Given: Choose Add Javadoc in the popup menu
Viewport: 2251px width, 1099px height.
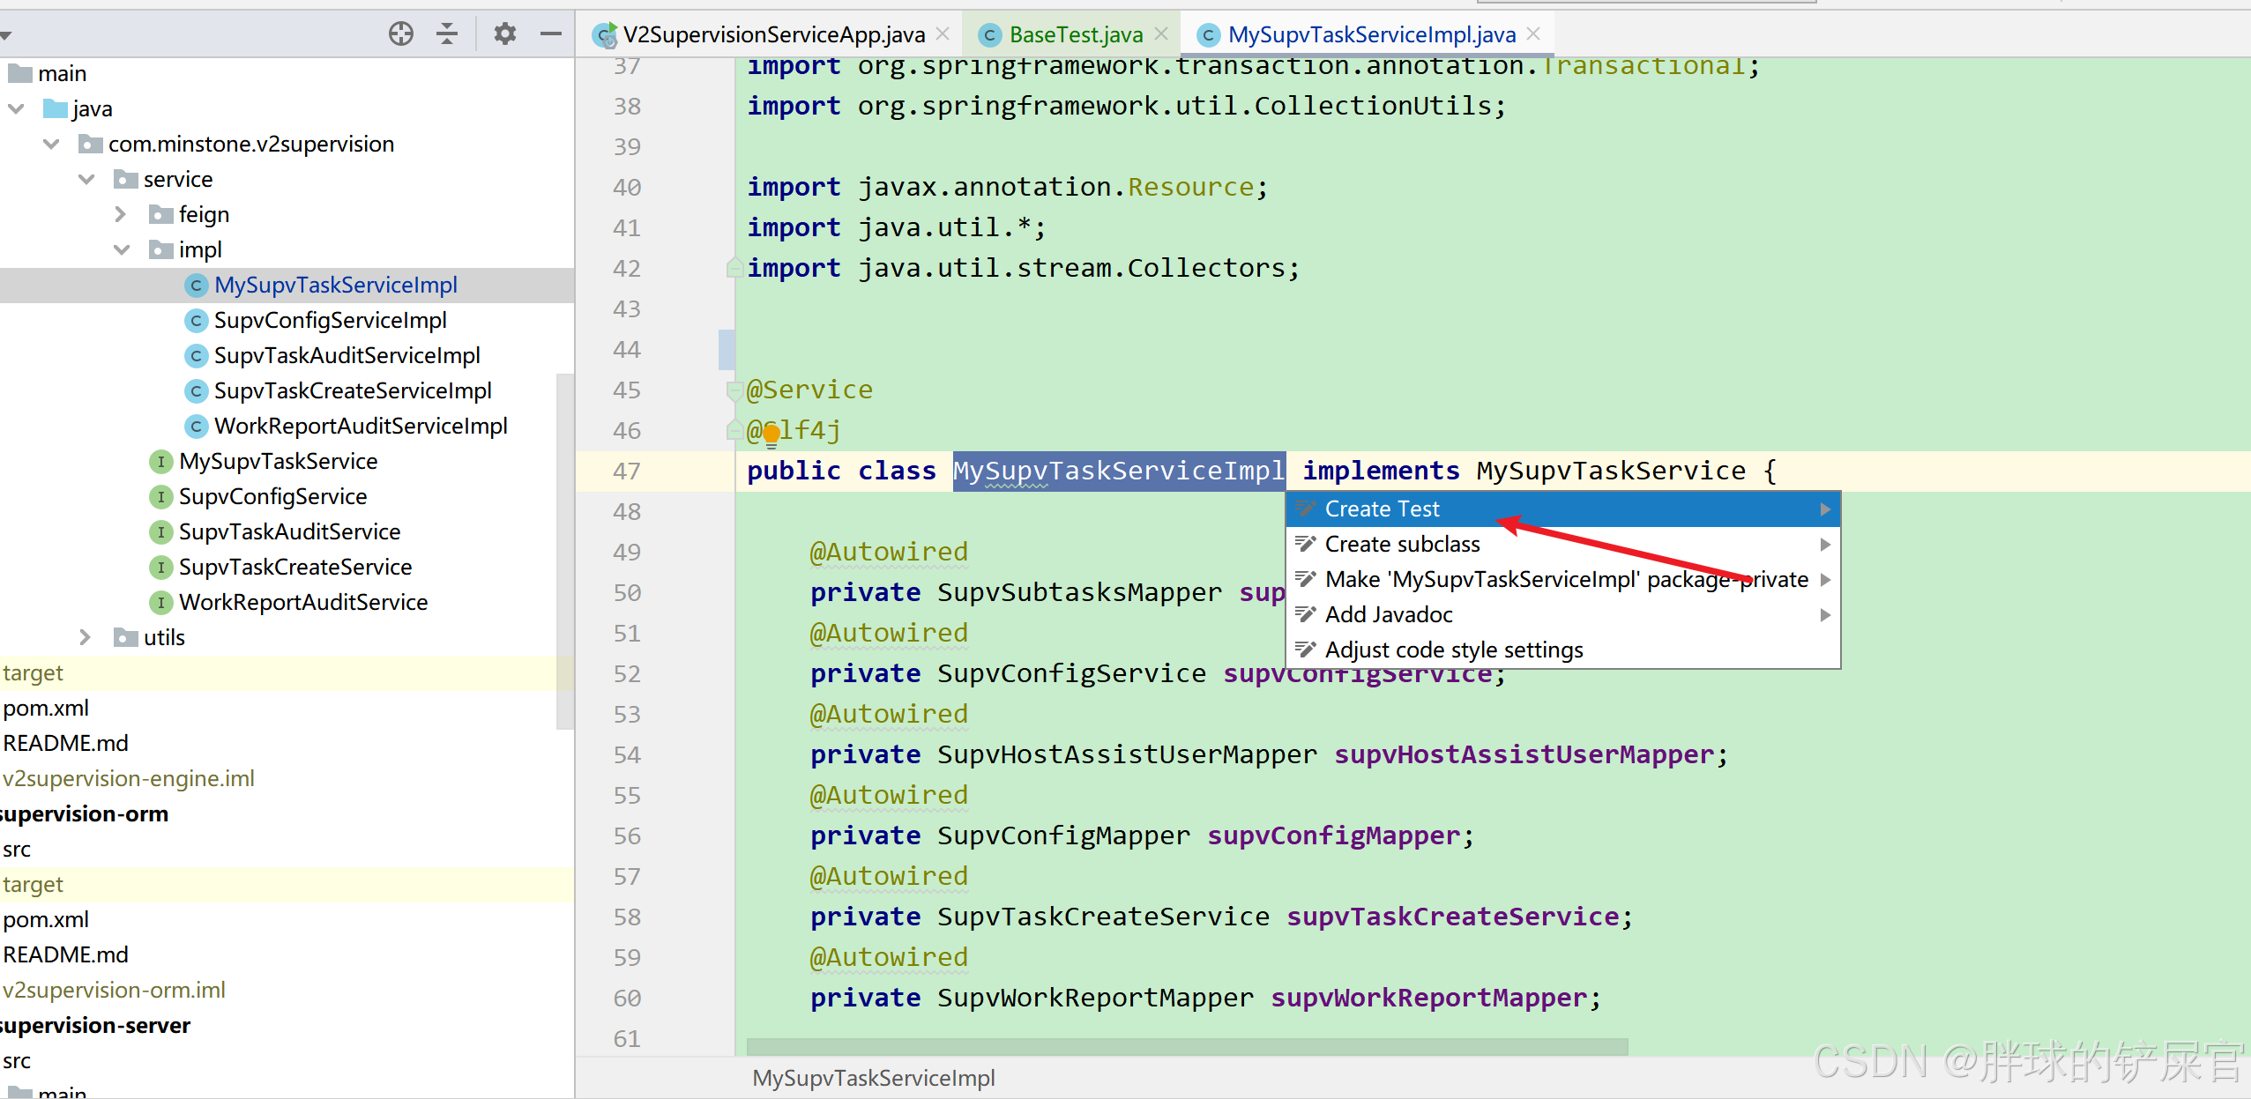Looking at the screenshot, I should [x=1388, y=614].
